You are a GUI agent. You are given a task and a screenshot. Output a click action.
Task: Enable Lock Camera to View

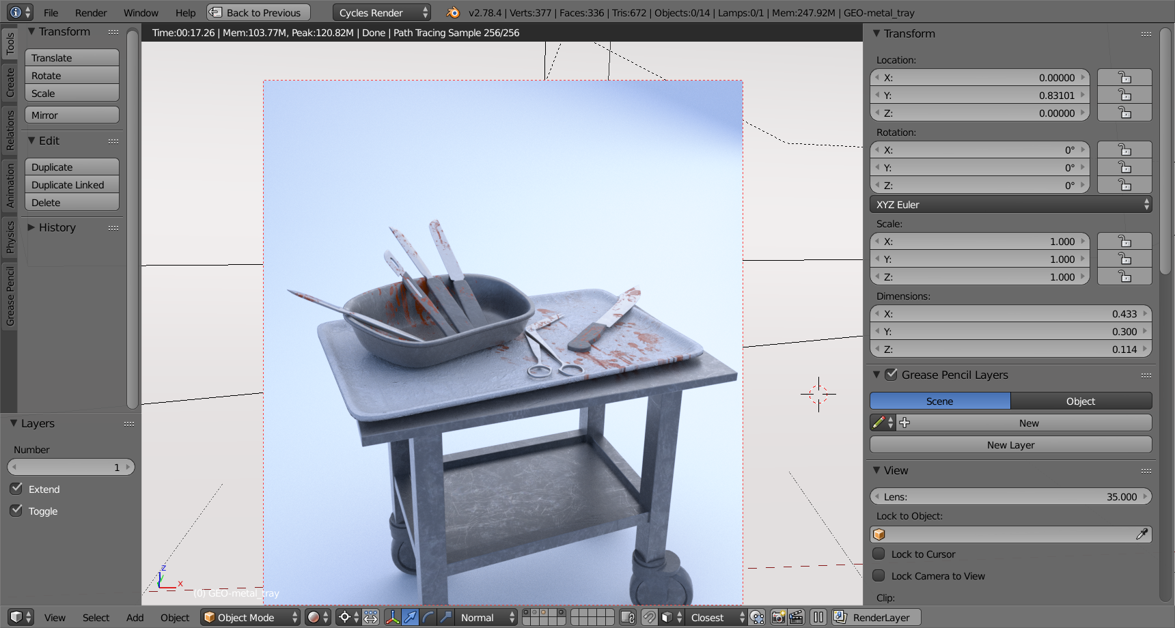[x=879, y=575]
